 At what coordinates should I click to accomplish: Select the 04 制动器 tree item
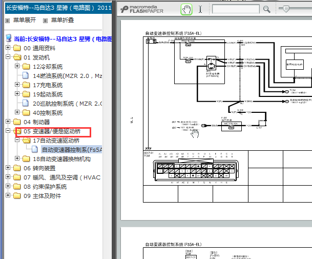tap(36, 122)
